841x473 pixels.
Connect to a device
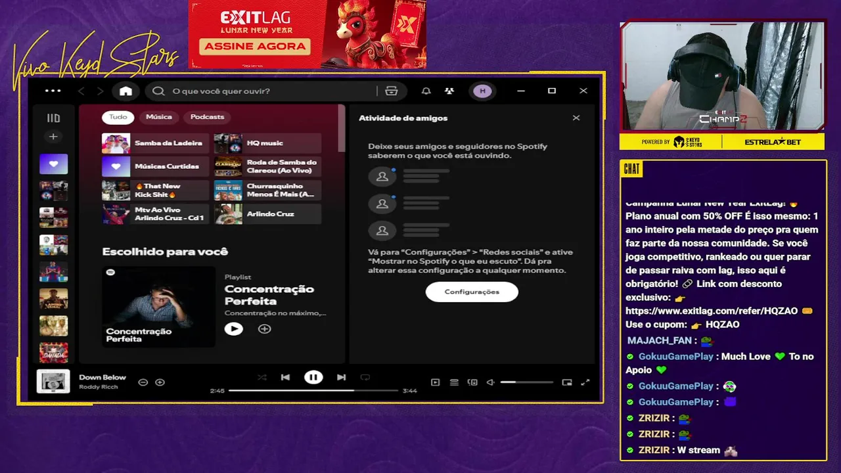(472, 382)
